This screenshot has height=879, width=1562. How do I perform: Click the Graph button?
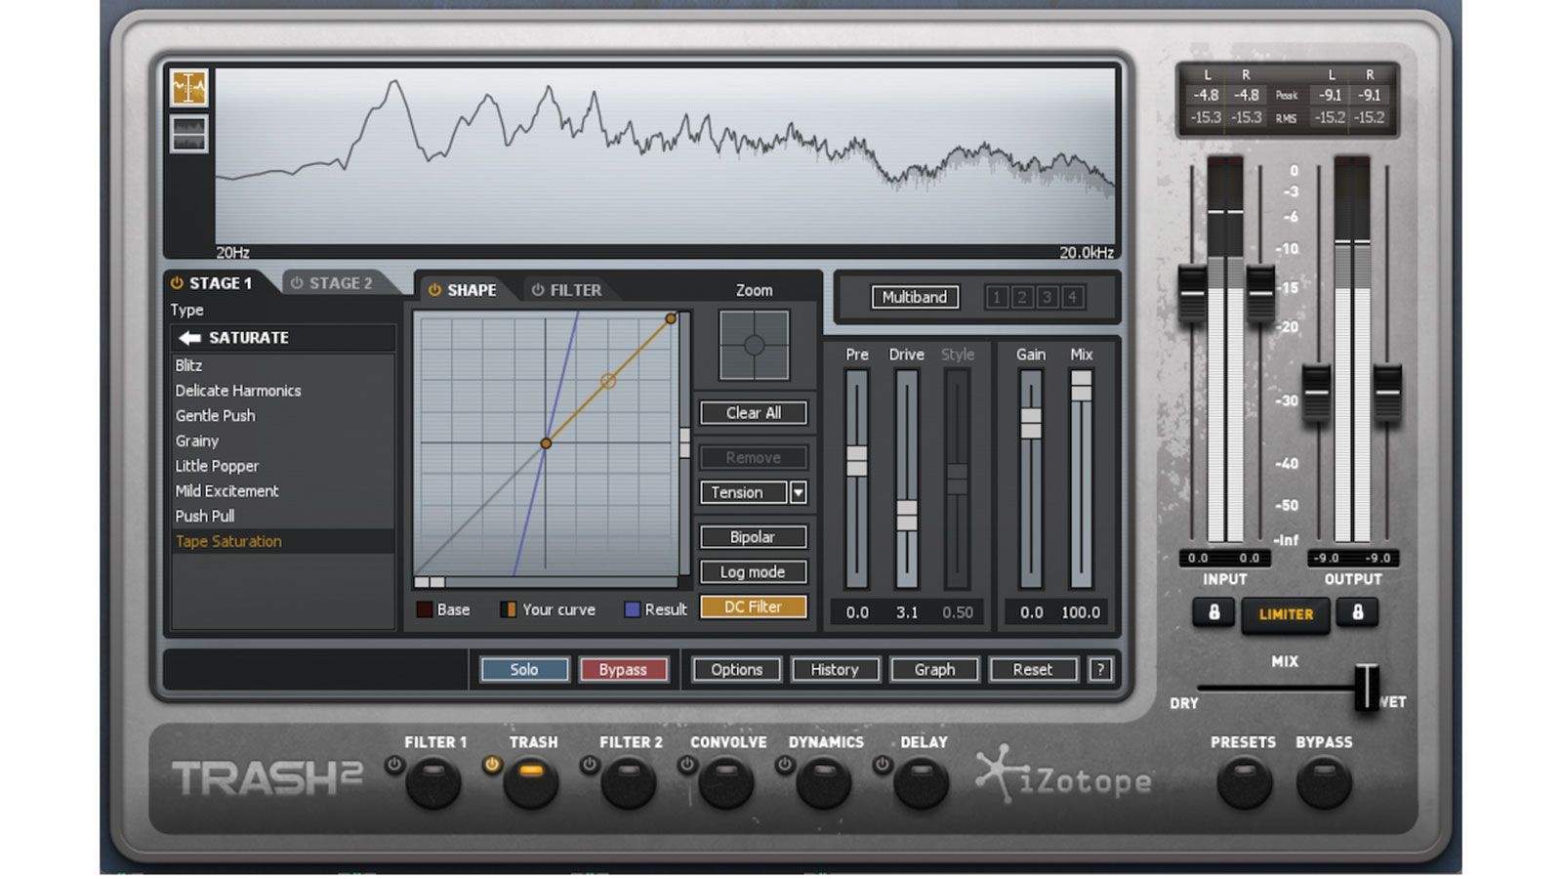pyautogui.click(x=934, y=670)
